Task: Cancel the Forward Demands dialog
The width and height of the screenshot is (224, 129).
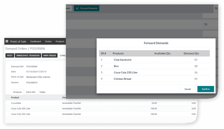Action: (x=188, y=89)
